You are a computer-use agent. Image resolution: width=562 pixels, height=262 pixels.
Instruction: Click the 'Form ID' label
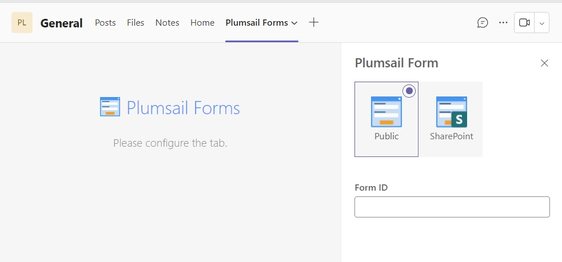click(371, 188)
